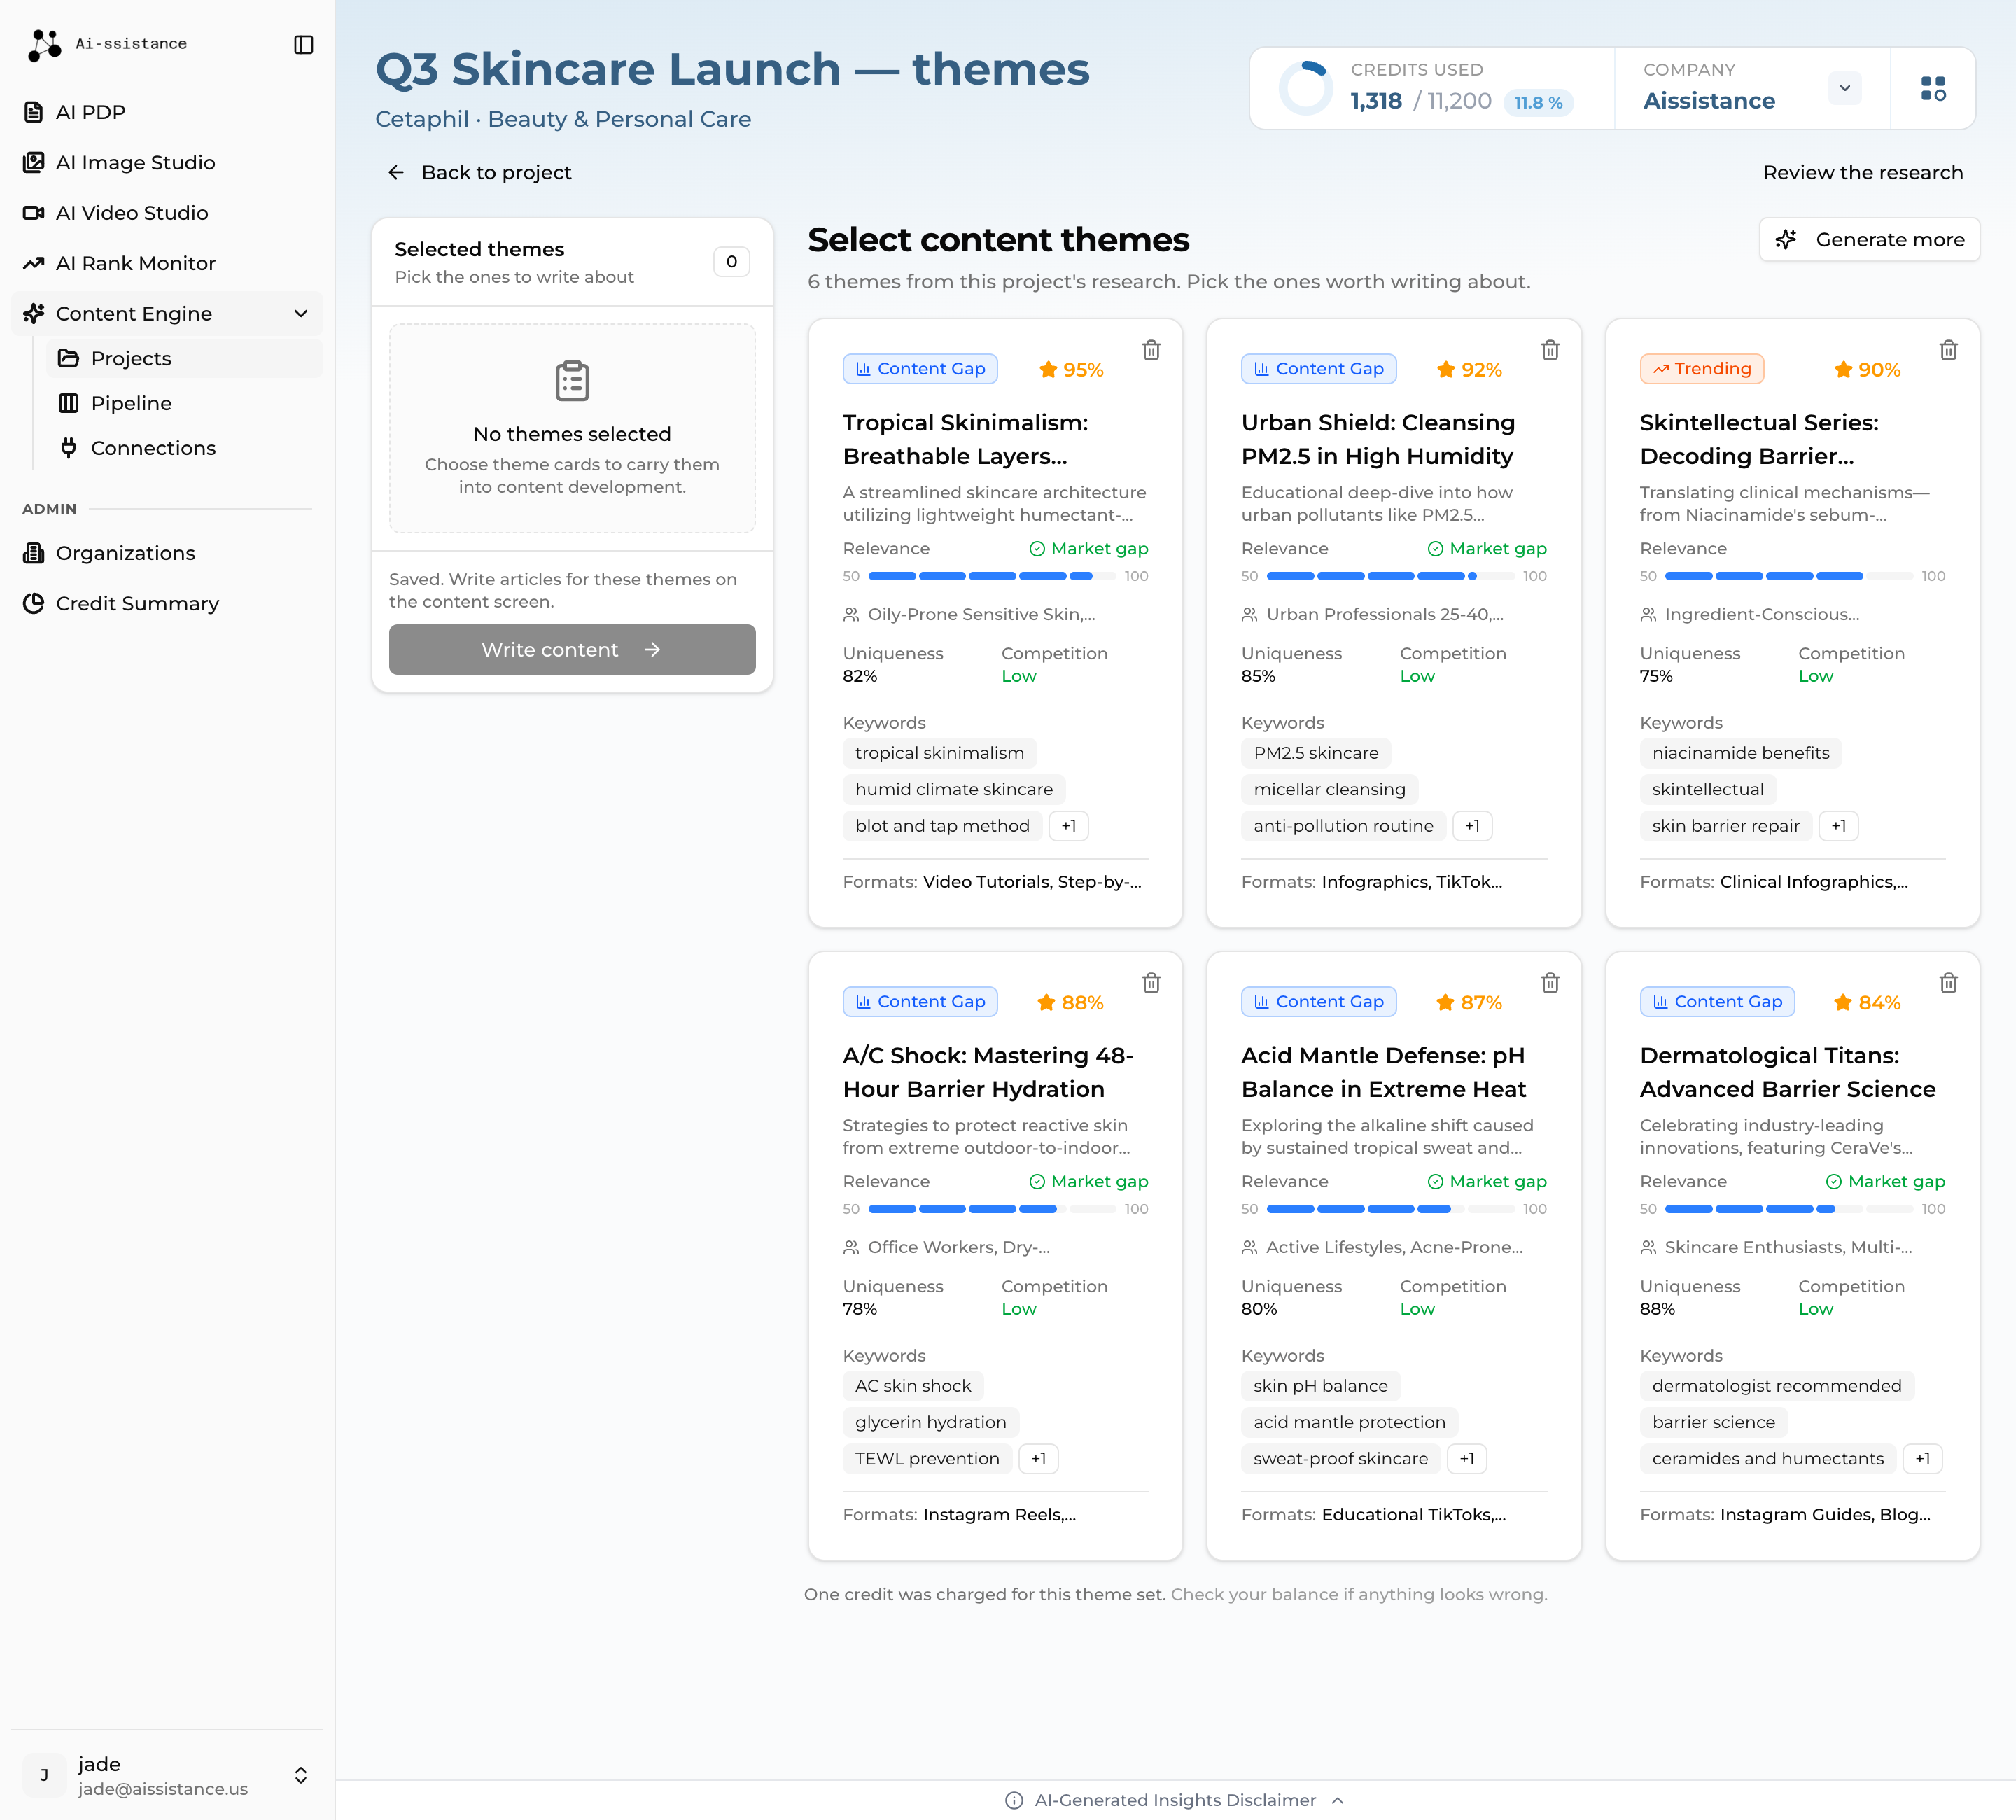Click the 'micellar cleansing' keyword chip
Viewport: 2016px width, 1820px height.
click(1329, 790)
